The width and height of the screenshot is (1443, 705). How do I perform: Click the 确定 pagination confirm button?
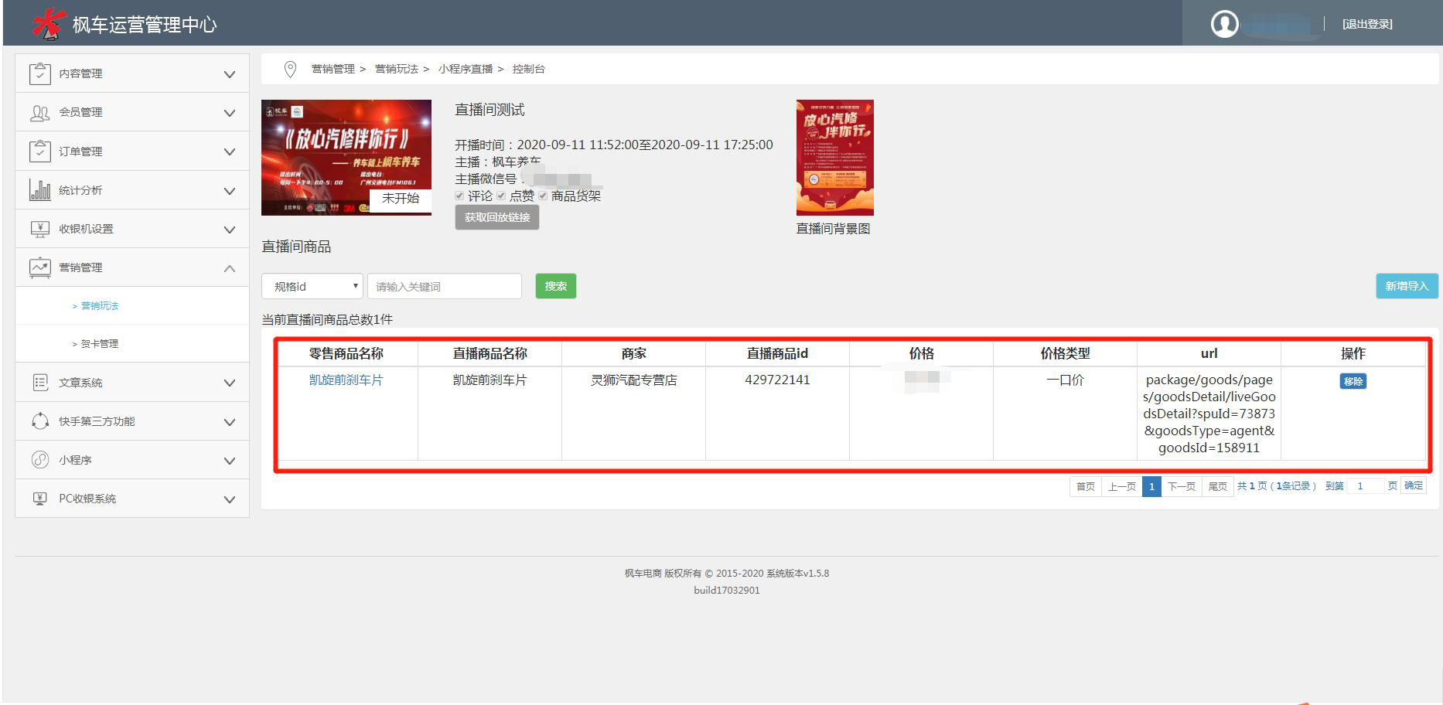click(1414, 486)
